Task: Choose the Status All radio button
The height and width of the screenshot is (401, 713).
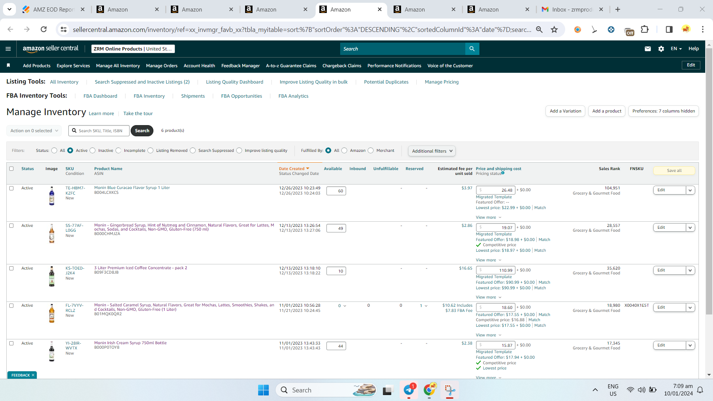Action: tap(54, 150)
